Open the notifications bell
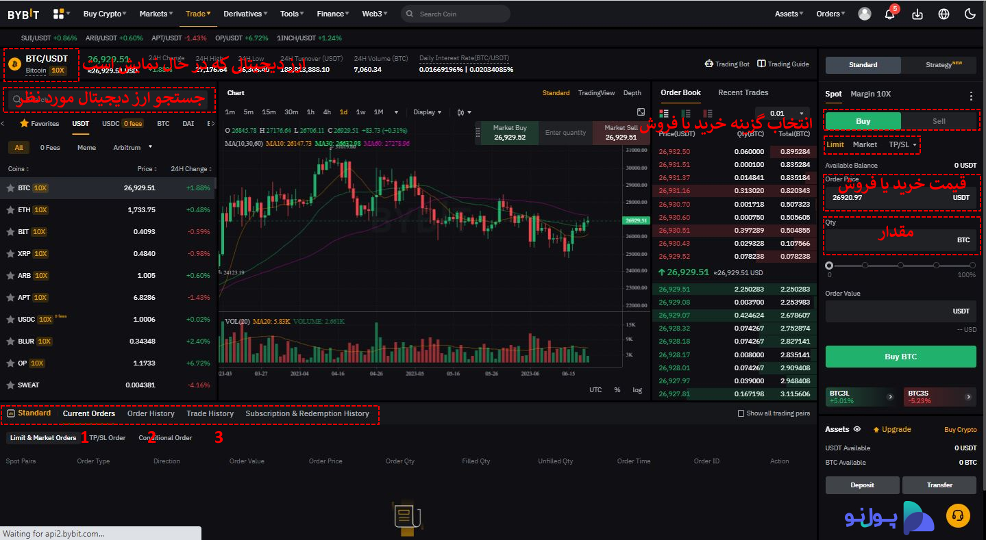Viewport: 986px width, 540px height. tap(889, 14)
